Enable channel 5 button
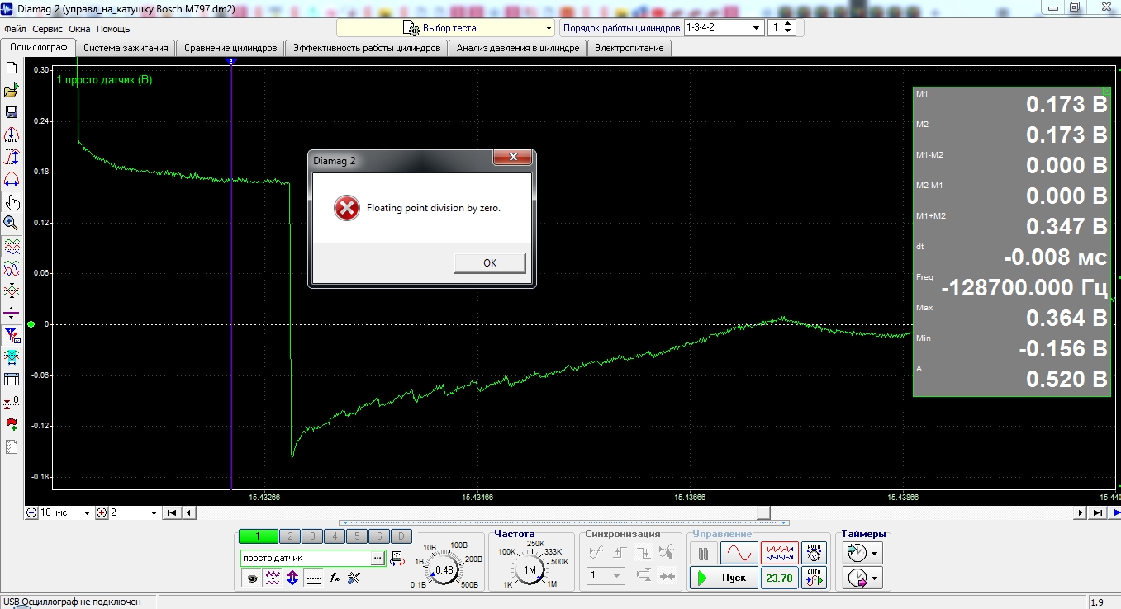This screenshot has width=1121, height=609. [356, 536]
